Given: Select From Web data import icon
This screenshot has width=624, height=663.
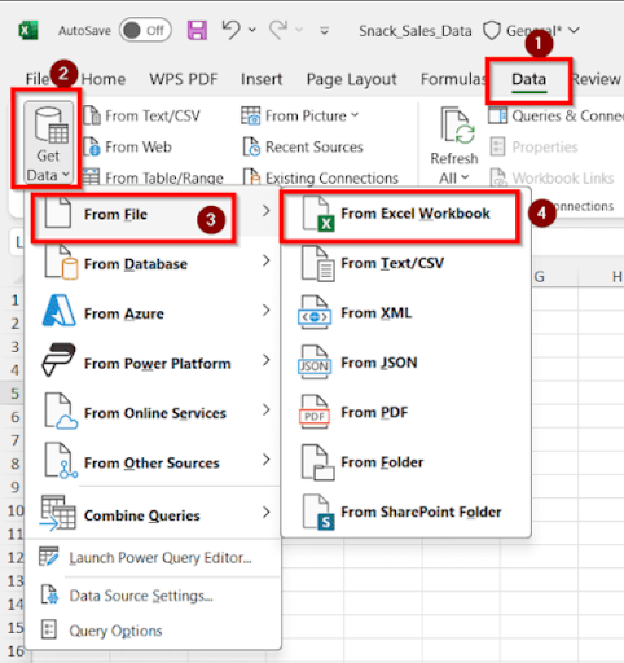Looking at the screenshot, I should (x=93, y=146).
